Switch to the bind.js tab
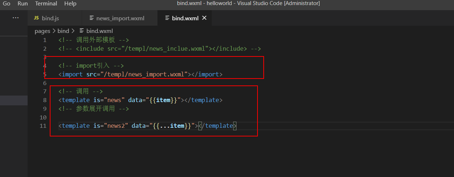454x177 pixels. 54,18
